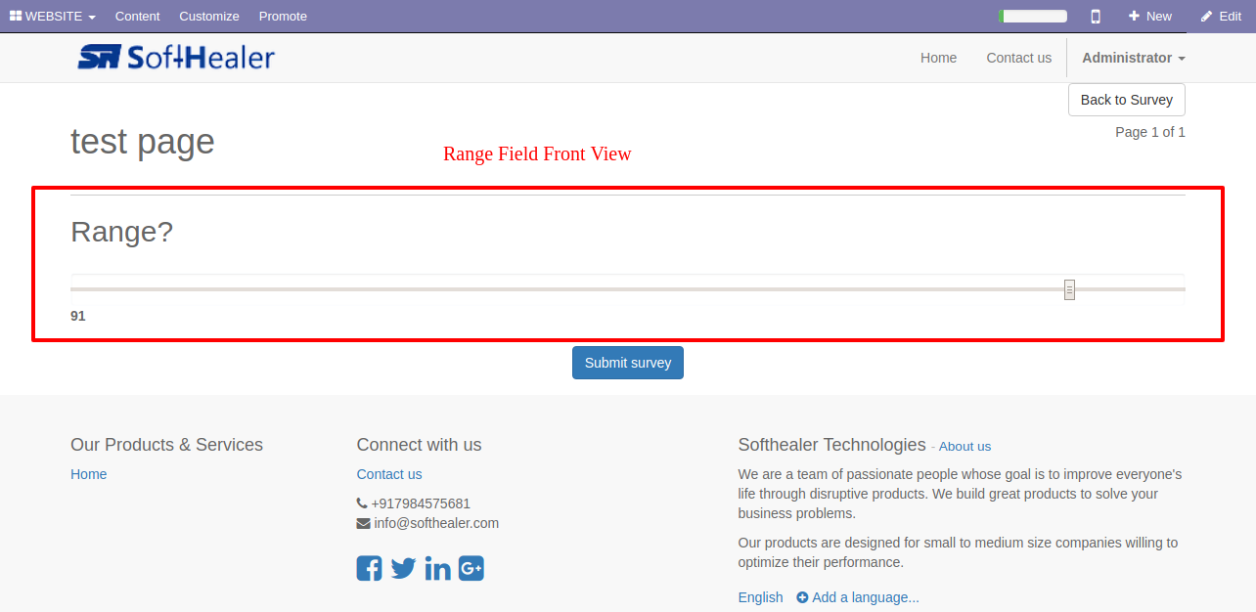Open the Promote menu
Image resolution: width=1256 pixels, height=612 pixels.
[x=283, y=17]
